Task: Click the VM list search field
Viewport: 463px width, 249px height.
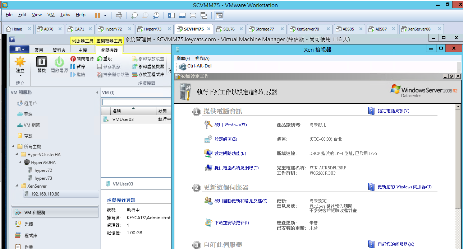Action: point(137,102)
